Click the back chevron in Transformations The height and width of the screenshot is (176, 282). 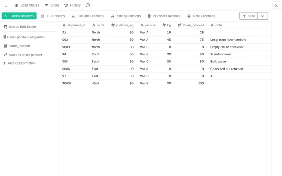[x=6, y=16]
